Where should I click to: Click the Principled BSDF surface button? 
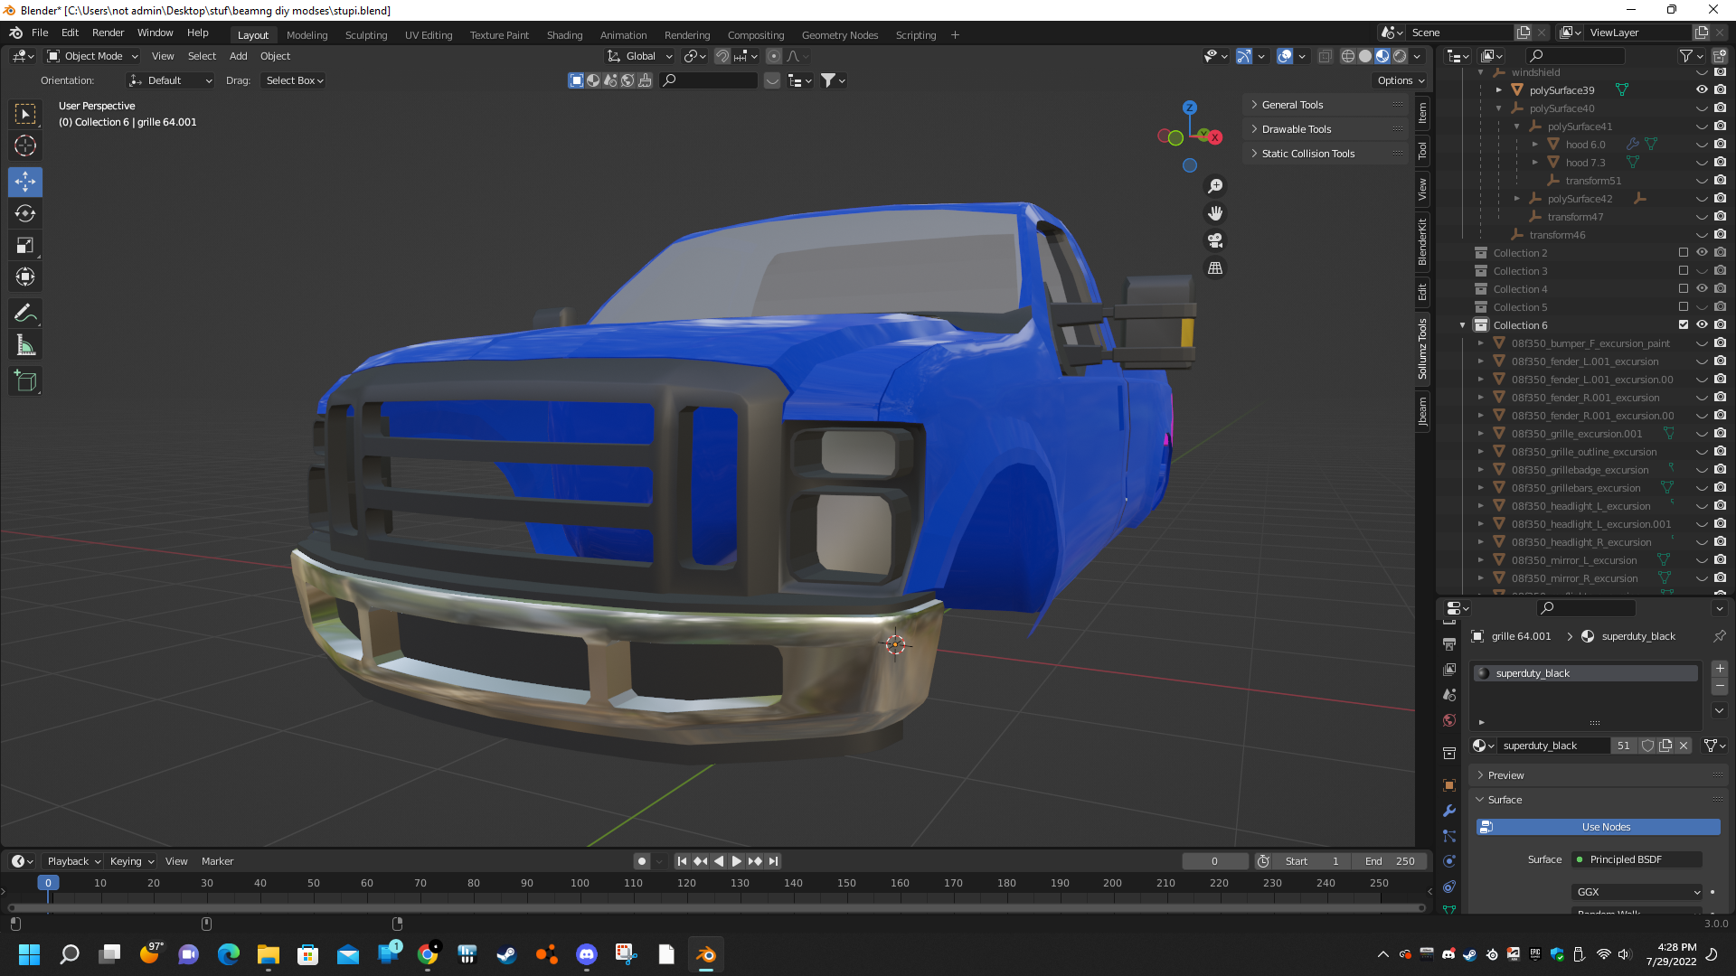pyautogui.click(x=1637, y=859)
